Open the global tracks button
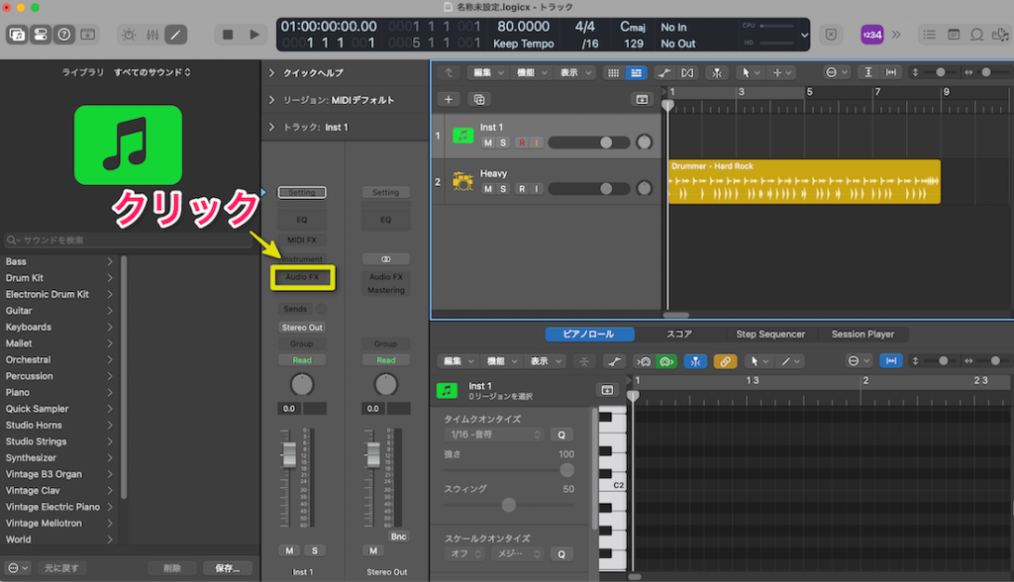The width and height of the screenshot is (1014, 582). [x=642, y=100]
